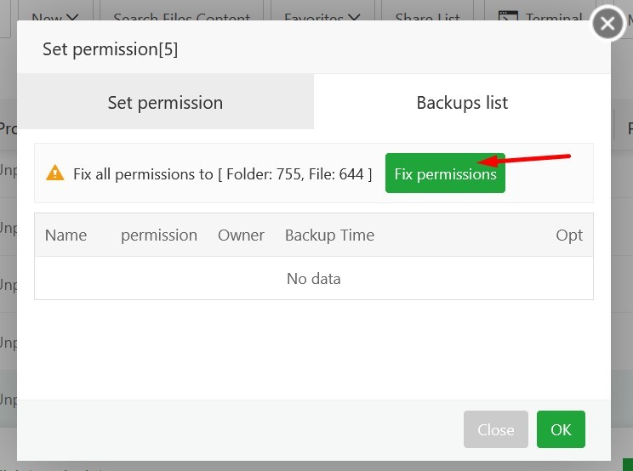
Task: Click the Terminal icon in the toolbar
Action: pos(508,16)
